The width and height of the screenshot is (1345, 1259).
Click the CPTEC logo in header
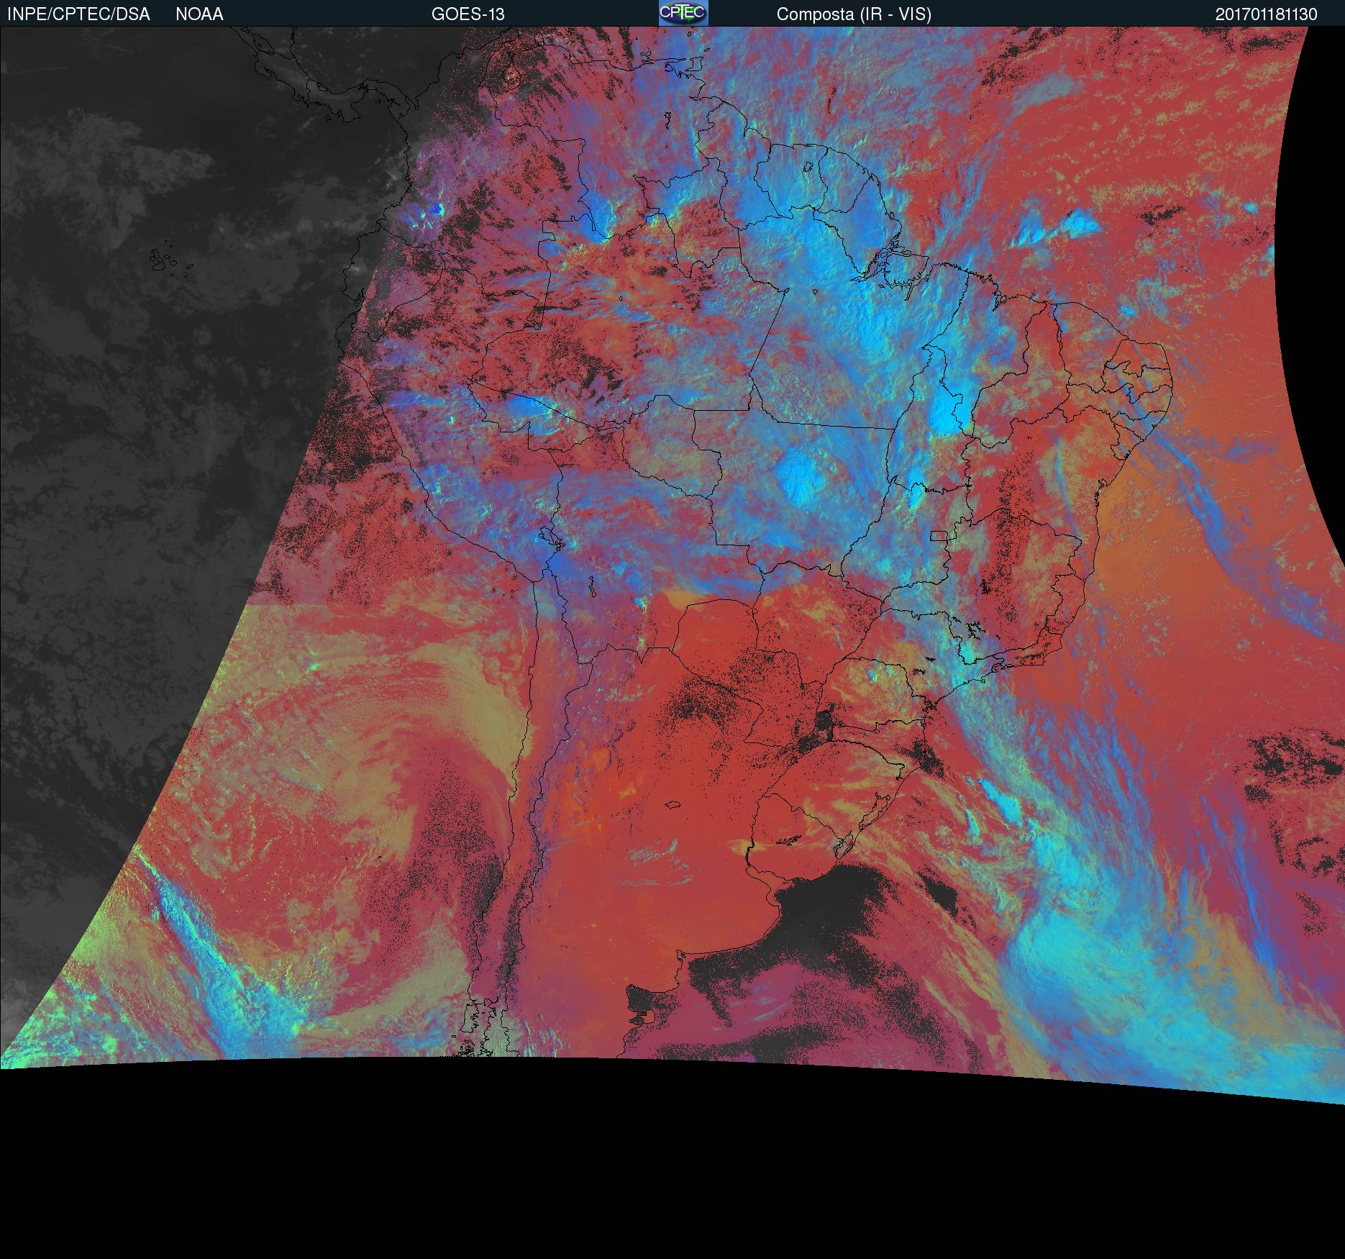(x=683, y=13)
